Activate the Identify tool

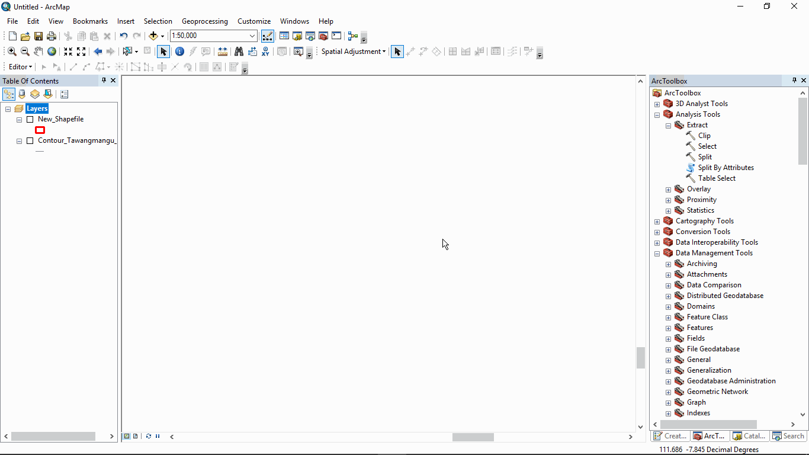click(x=179, y=52)
